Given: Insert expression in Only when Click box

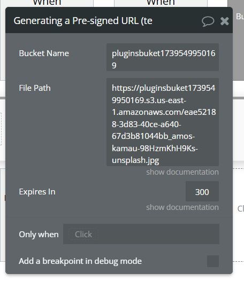Looking at the screenshot, I should 83,234.
